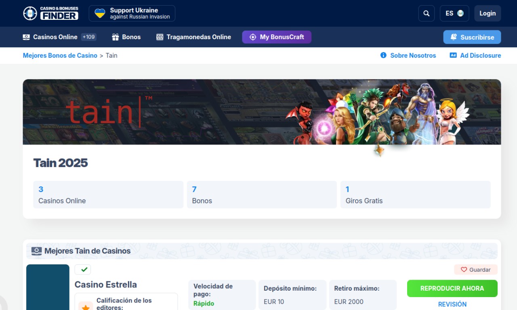Select the Ukraine heart flag icon

pos(100,13)
